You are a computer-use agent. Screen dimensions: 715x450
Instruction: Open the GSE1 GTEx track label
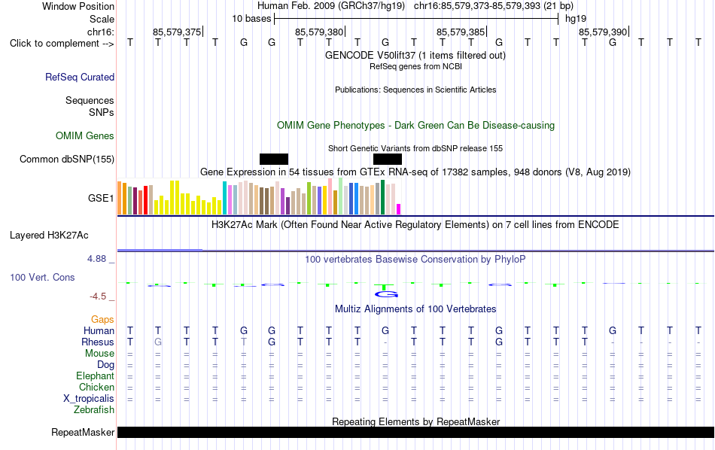(x=101, y=198)
